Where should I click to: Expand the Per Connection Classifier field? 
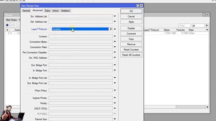115,52
